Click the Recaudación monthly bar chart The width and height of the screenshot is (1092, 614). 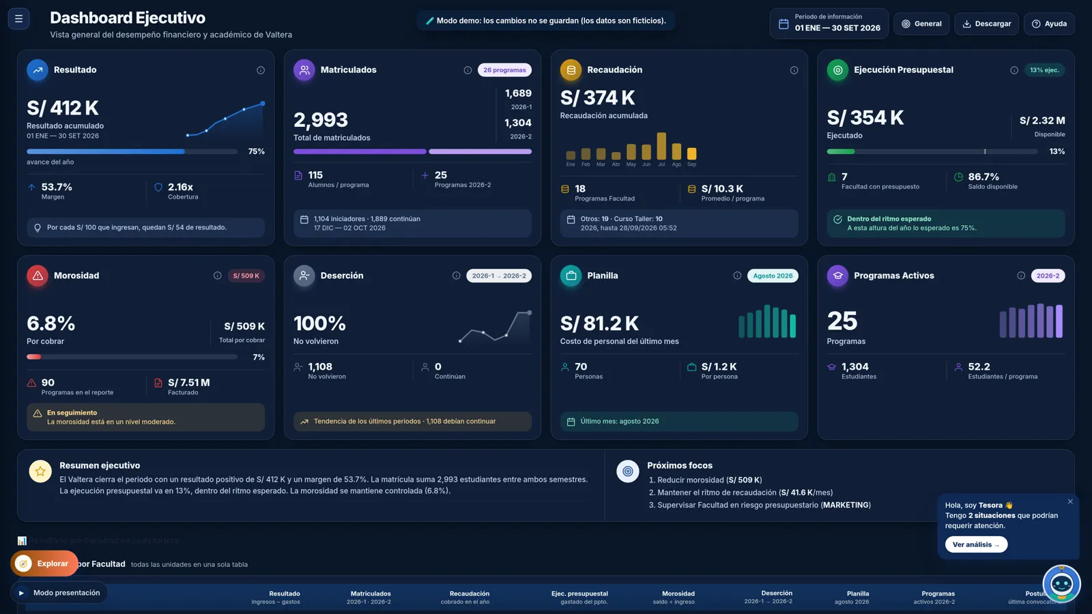(x=631, y=149)
